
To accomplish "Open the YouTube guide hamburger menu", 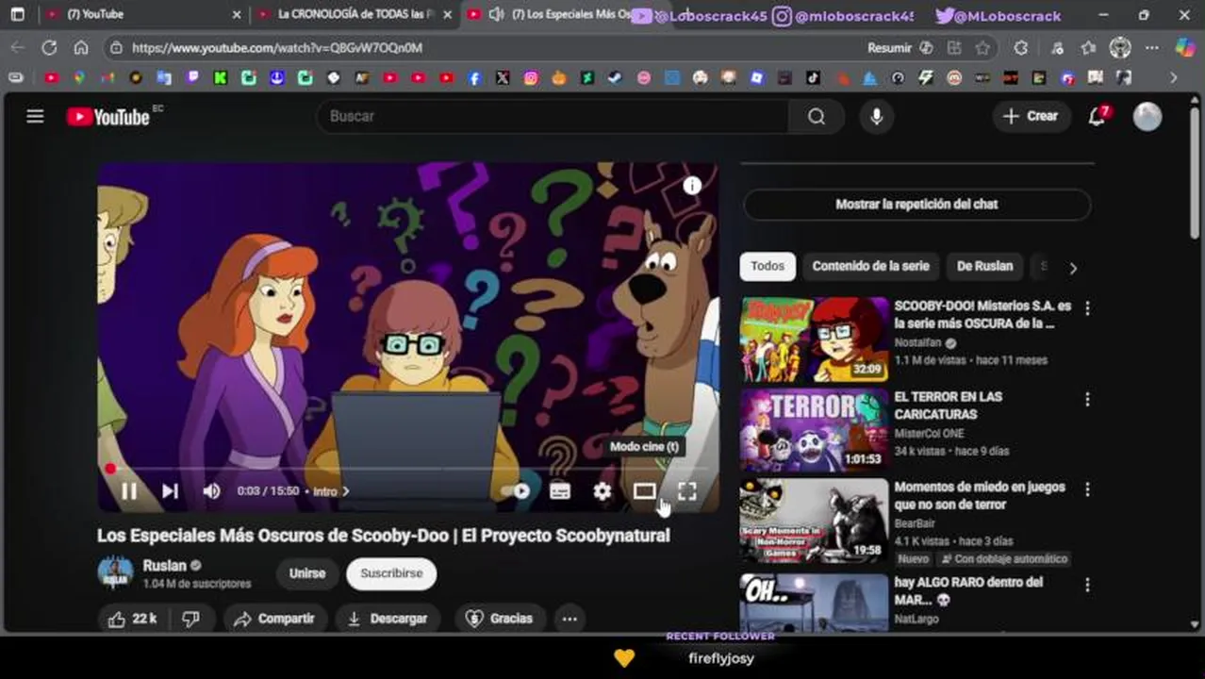I will click(x=35, y=116).
